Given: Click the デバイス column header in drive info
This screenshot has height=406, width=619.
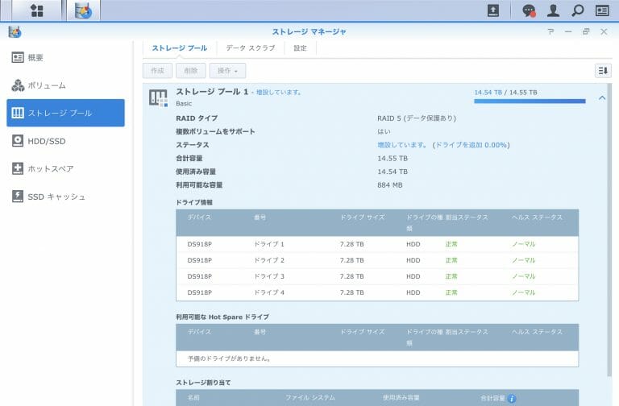Looking at the screenshot, I should click(x=199, y=217).
